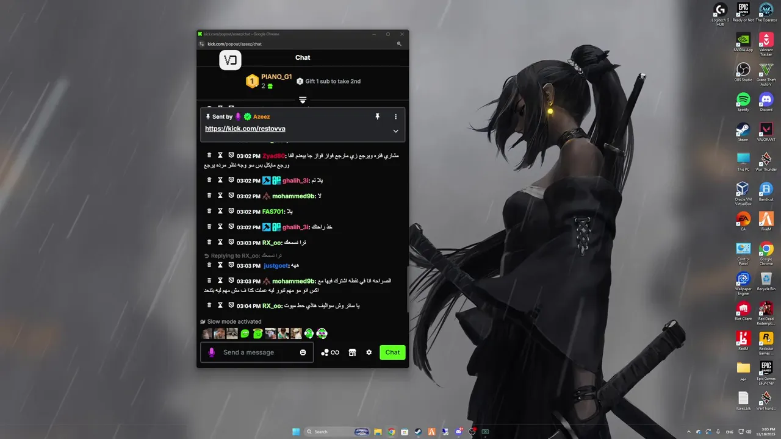
Task: Open ghalih_3i's profile on first message
Action: (295, 180)
